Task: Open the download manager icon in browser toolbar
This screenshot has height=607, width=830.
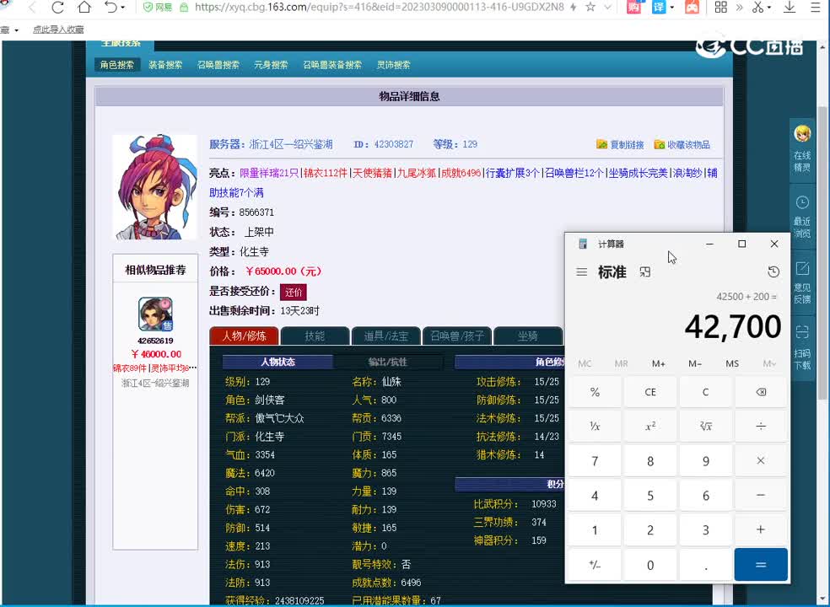Action: (x=790, y=9)
